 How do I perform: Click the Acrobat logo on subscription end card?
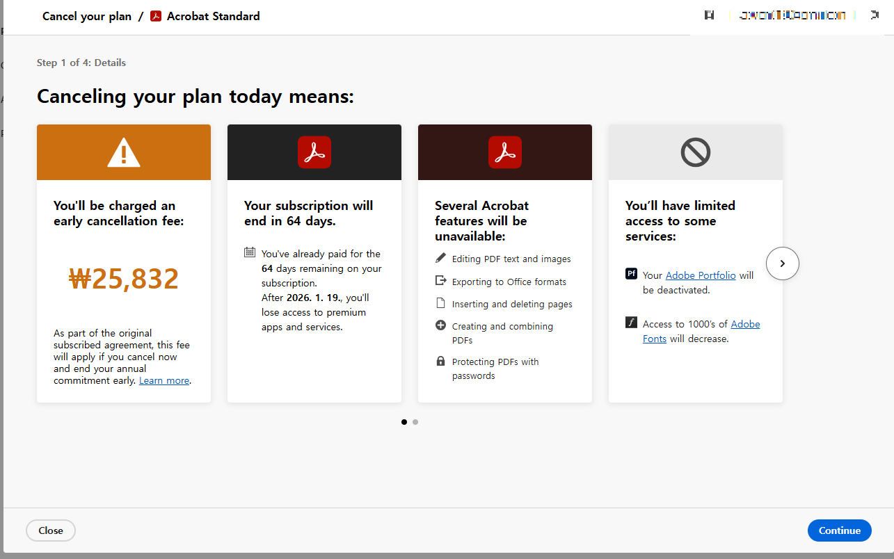[314, 152]
